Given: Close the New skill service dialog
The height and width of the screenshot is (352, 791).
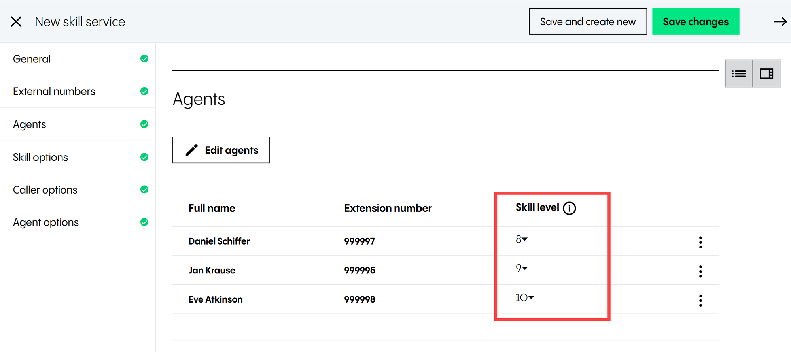Looking at the screenshot, I should (x=16, y=22).
